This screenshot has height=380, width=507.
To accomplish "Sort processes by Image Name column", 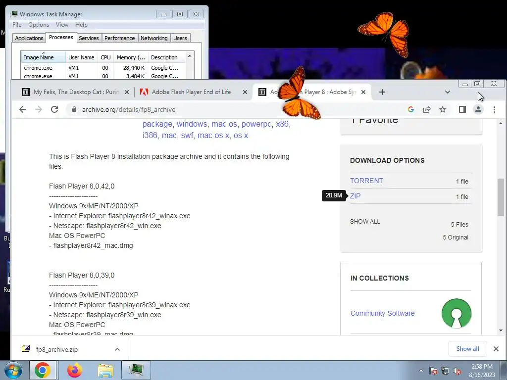I will (43, 57).
